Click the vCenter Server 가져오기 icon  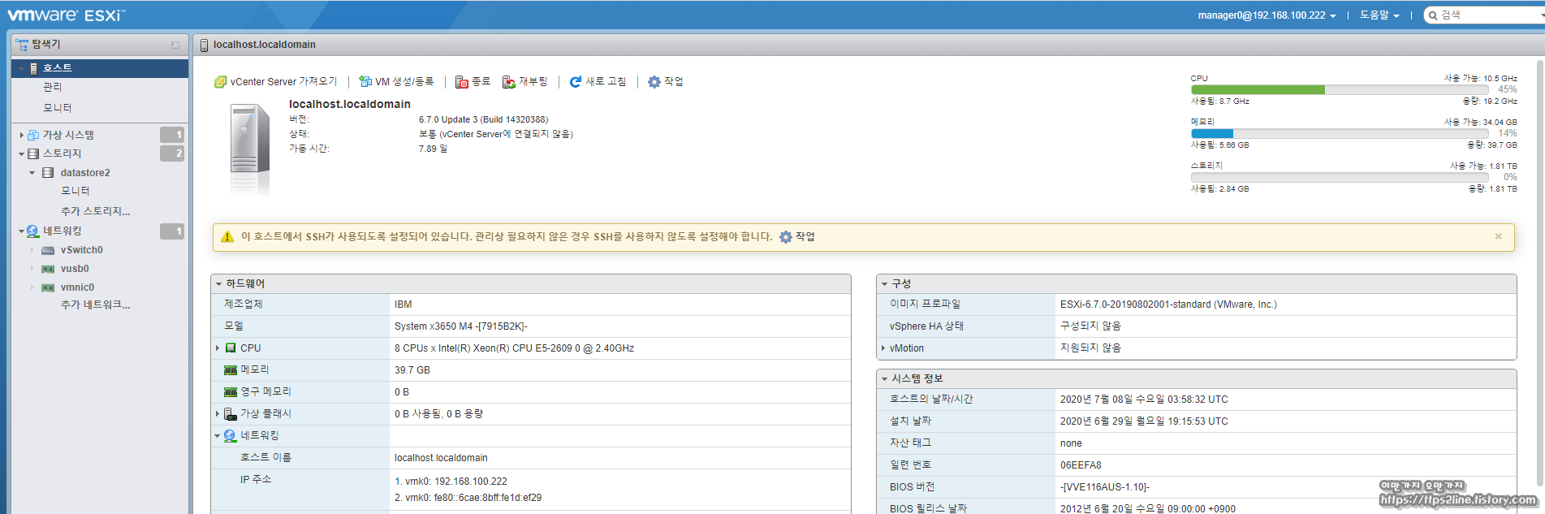[x=220, y=82]
